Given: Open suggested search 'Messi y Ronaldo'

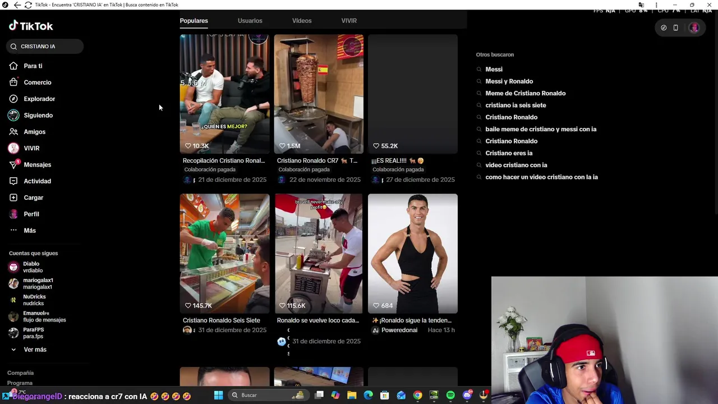Looking at the screenshot, I should (509, 81).
